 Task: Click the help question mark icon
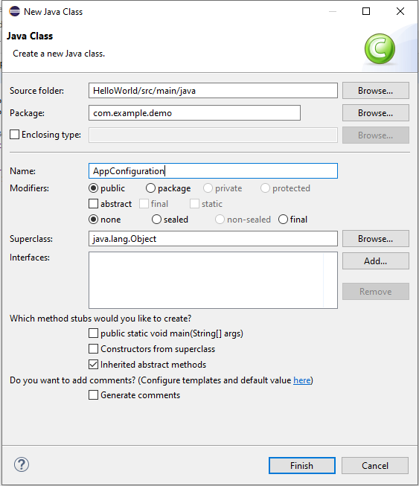pos(22,464)
